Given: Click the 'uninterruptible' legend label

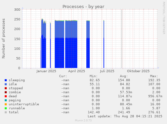Looking at the screenshot, I should [x=24, y=104].
